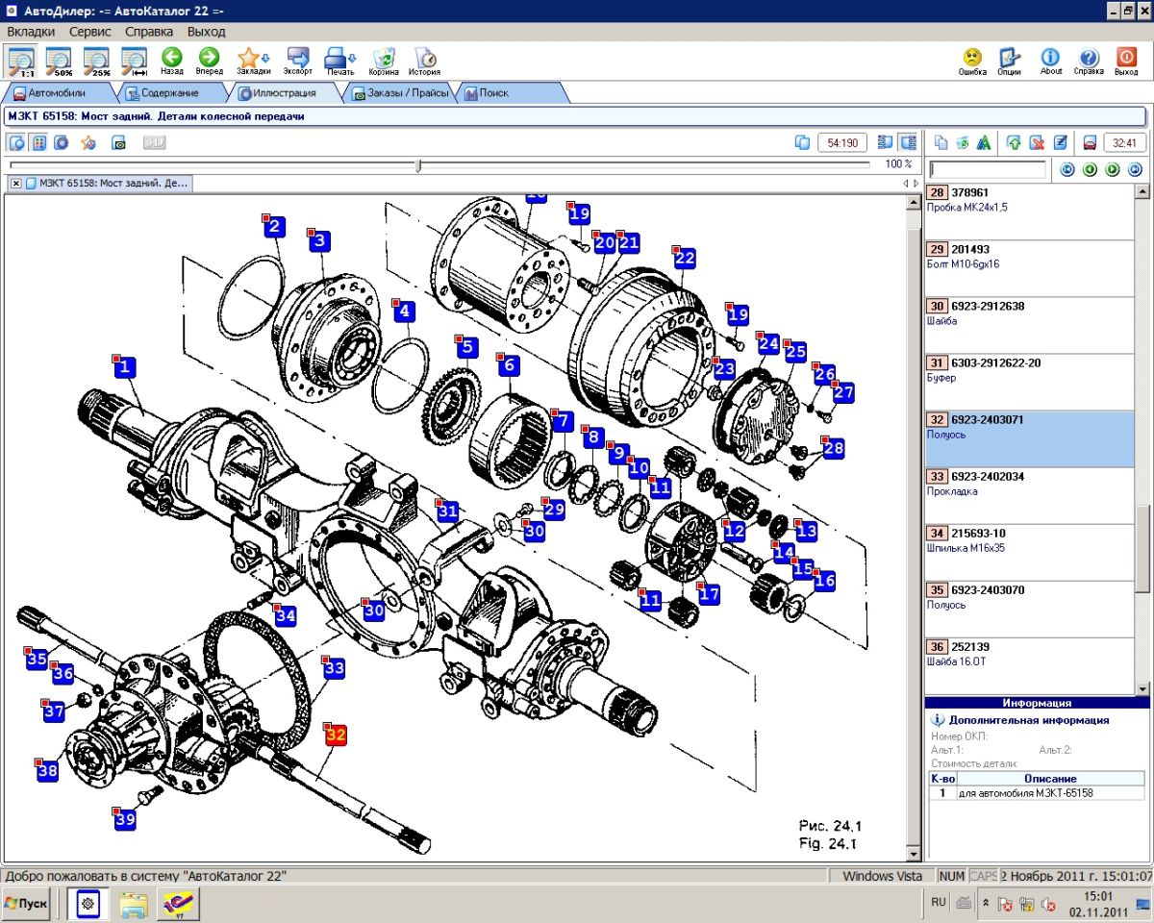Jump to last part with navigation button
This screenshot has width=1154, height=923.
point(1135,170)
